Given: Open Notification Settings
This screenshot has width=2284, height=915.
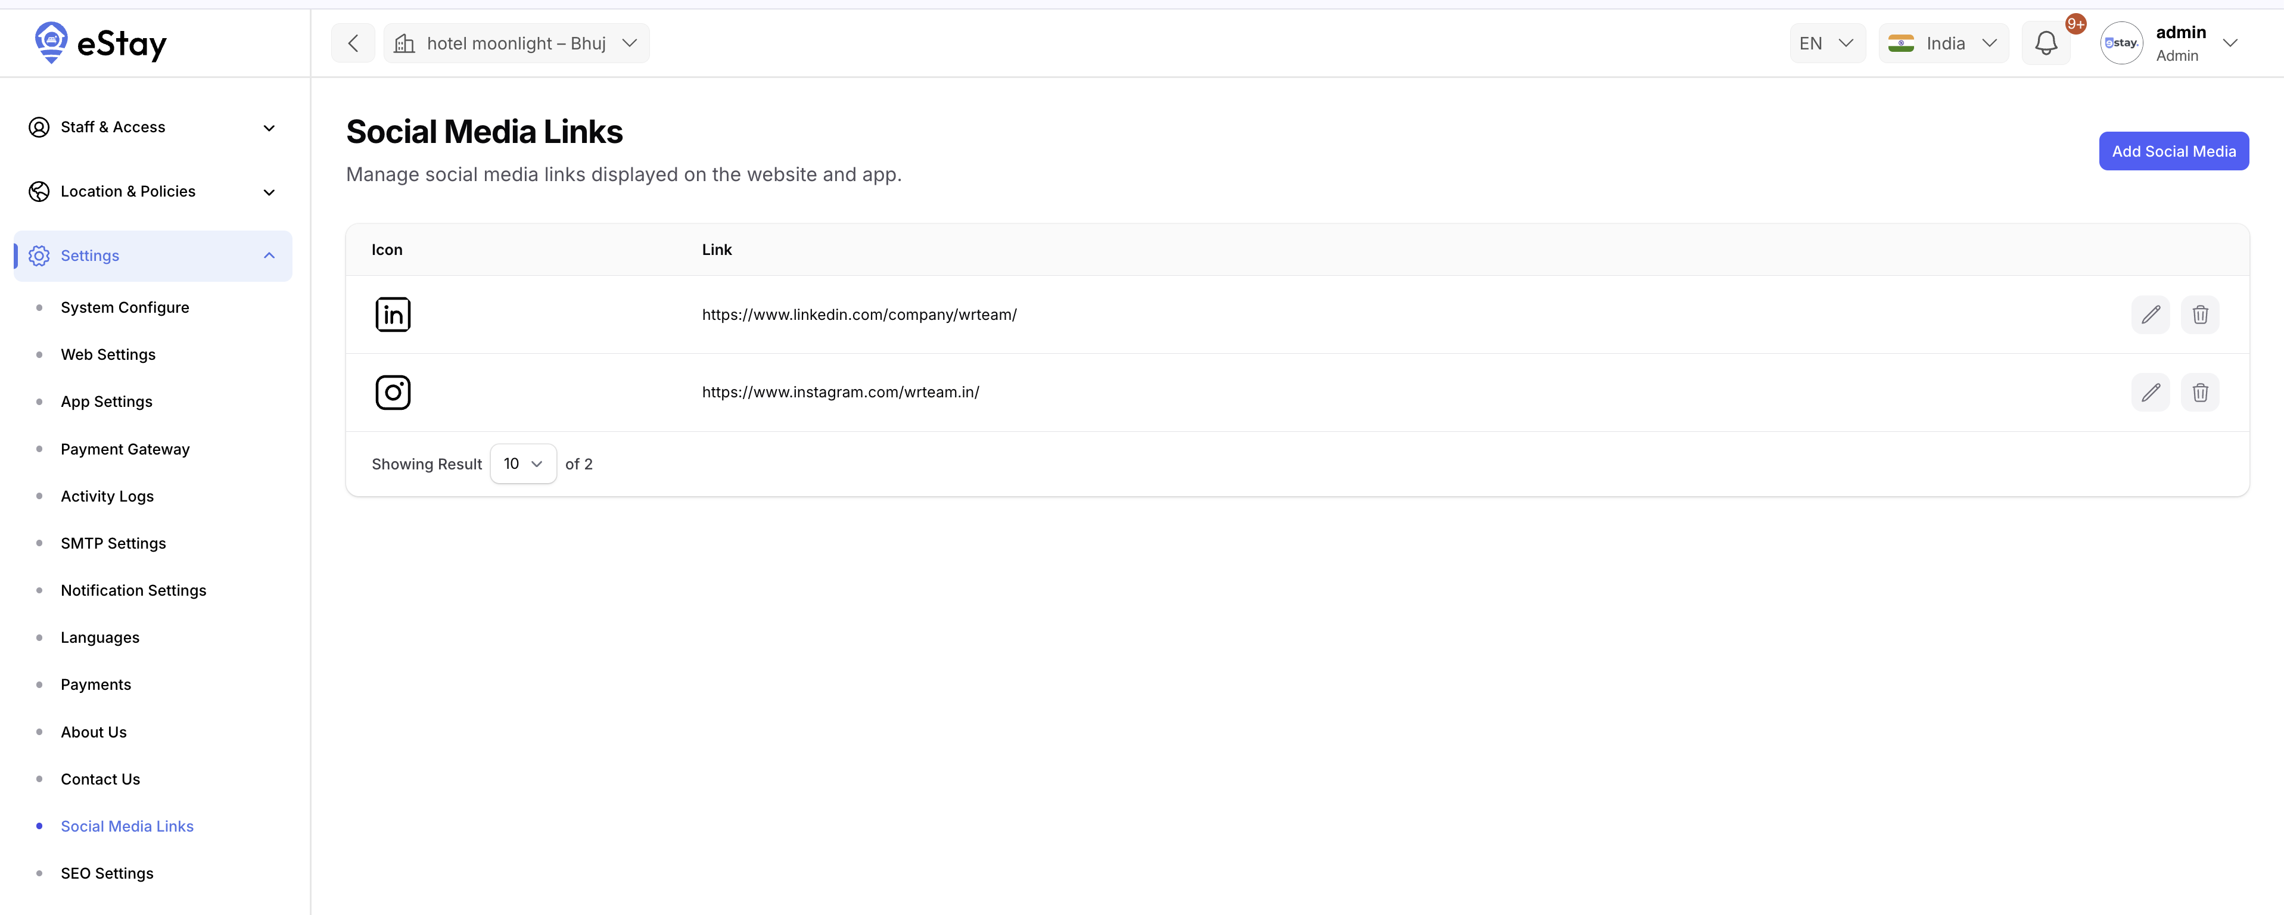Looking at the screenshot, I should coord(134,590).
